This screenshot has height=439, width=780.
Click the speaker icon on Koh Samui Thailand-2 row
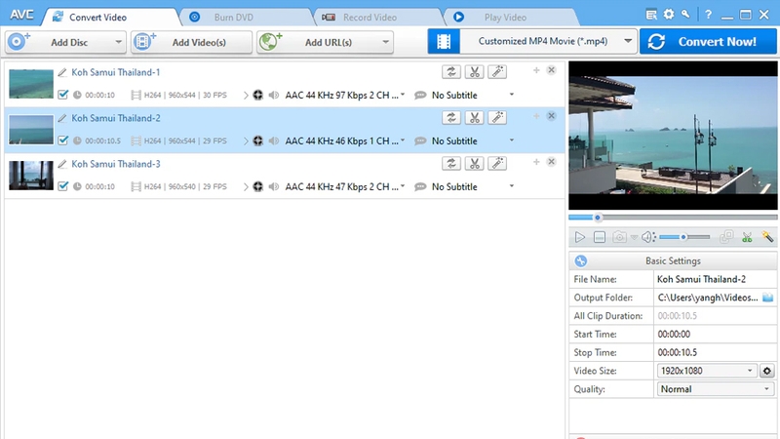coord(274,140)
